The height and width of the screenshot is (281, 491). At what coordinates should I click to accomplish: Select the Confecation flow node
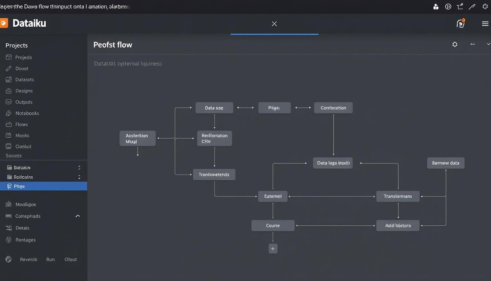click(333, 108)
